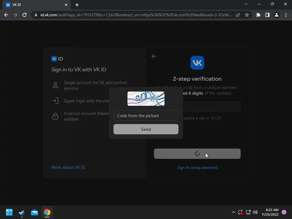Reload the page with the refresh icon
Image resolution: width=292 pixels, height=219 pixels.
tap(25, 15)
